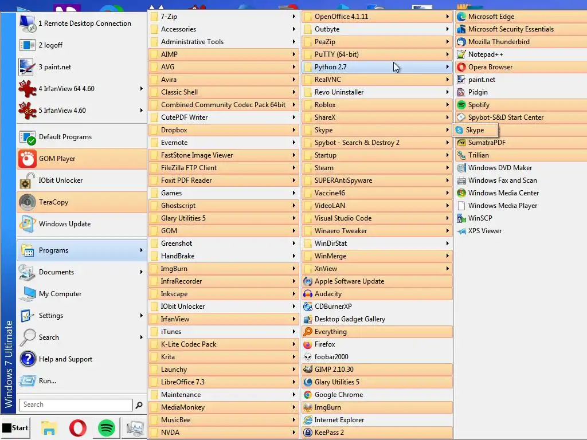This screenshot has height=440, width=587.
Task: Open the K-Lite Codec Pack folder
Action: (x=224, y=344)
